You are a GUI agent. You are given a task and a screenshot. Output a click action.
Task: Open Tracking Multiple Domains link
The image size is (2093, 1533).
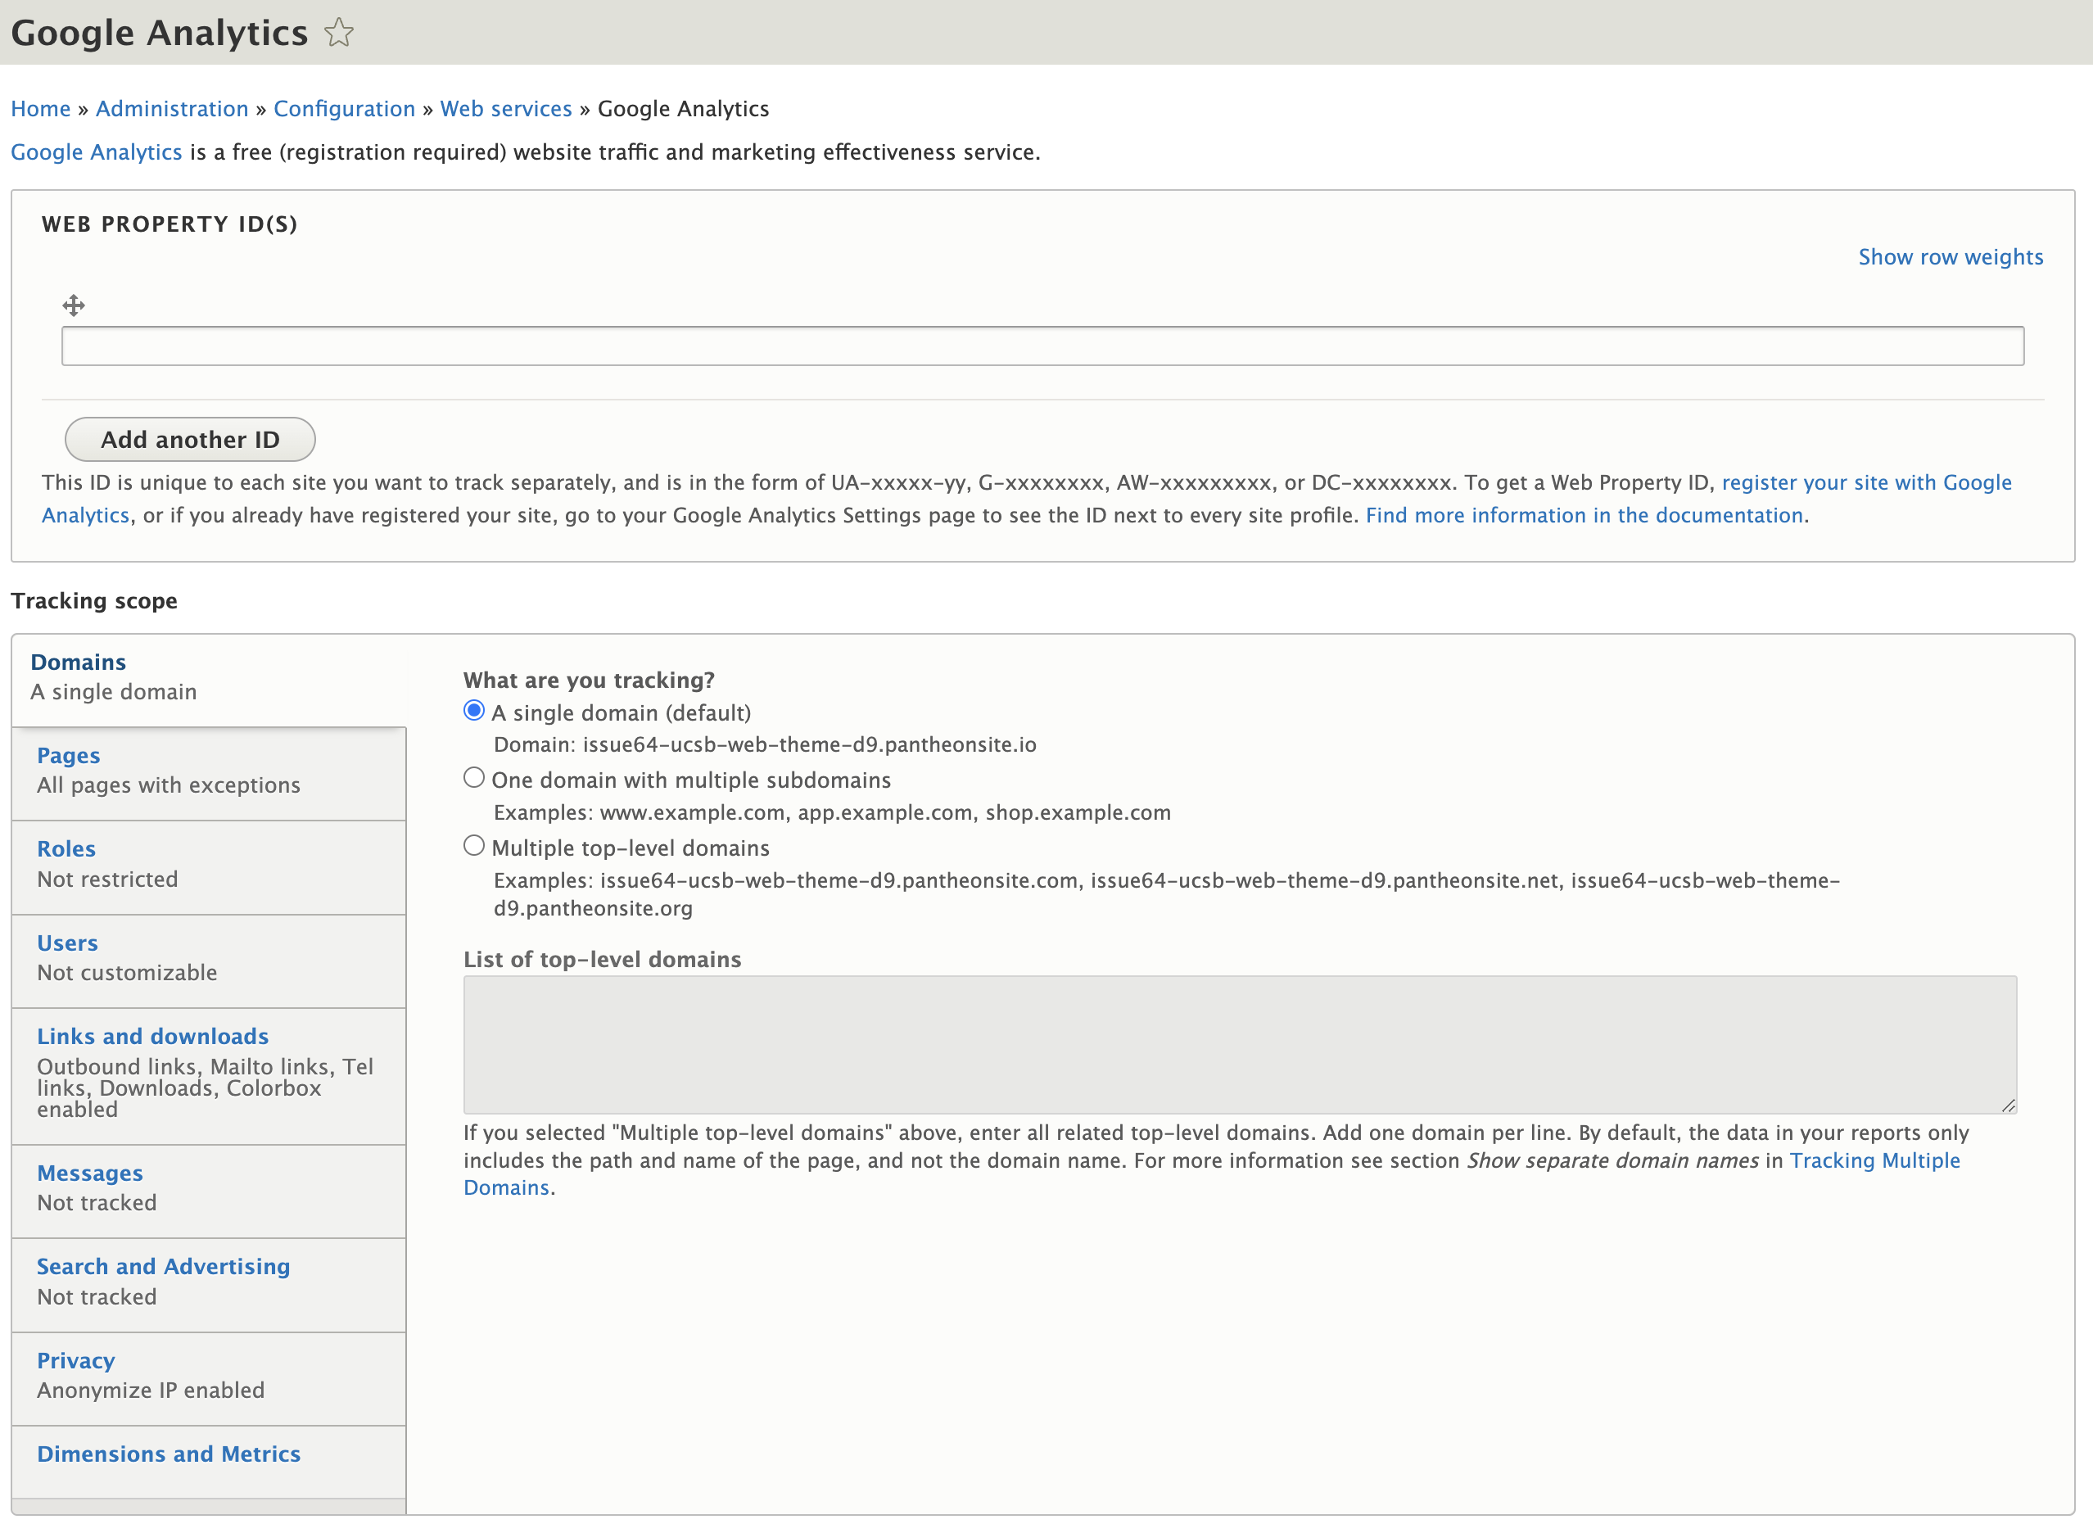click(x=1874, y=1161)
